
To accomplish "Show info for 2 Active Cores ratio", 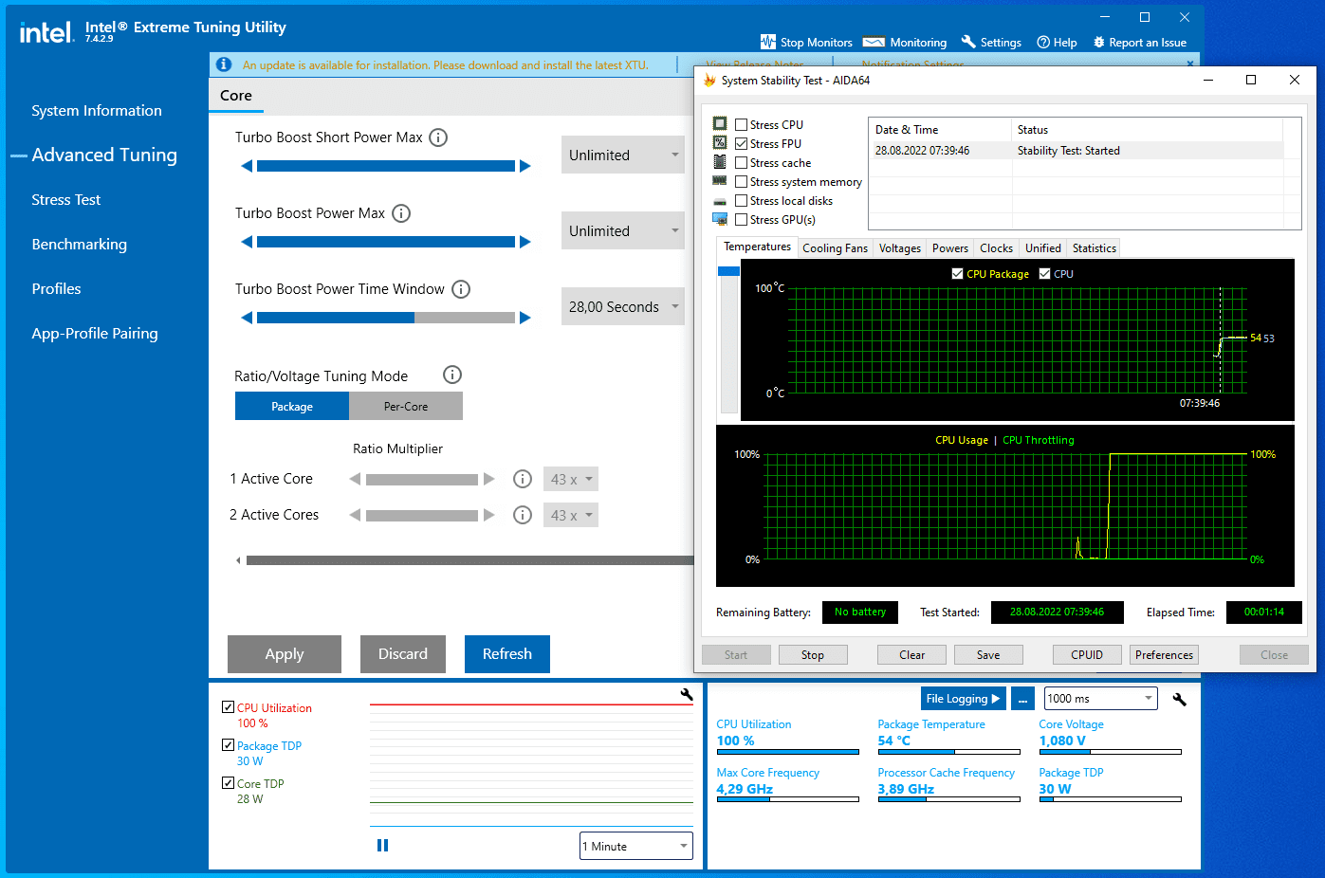I will coord(522,515).
